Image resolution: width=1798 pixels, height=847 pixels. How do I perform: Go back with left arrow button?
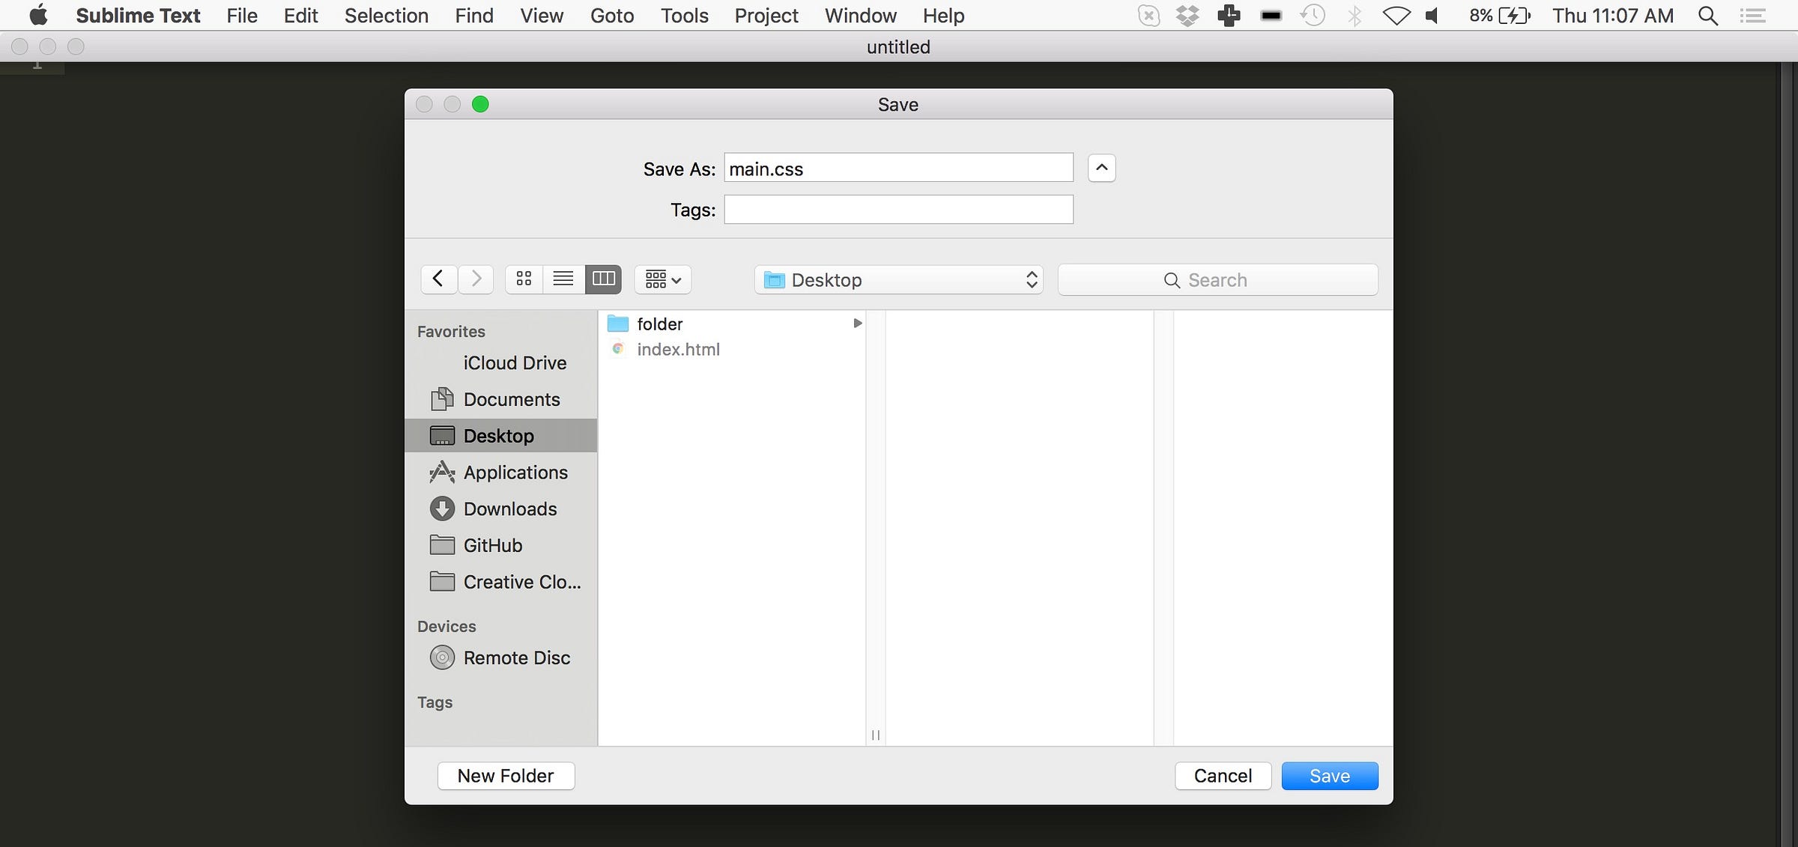coord(439,279)
